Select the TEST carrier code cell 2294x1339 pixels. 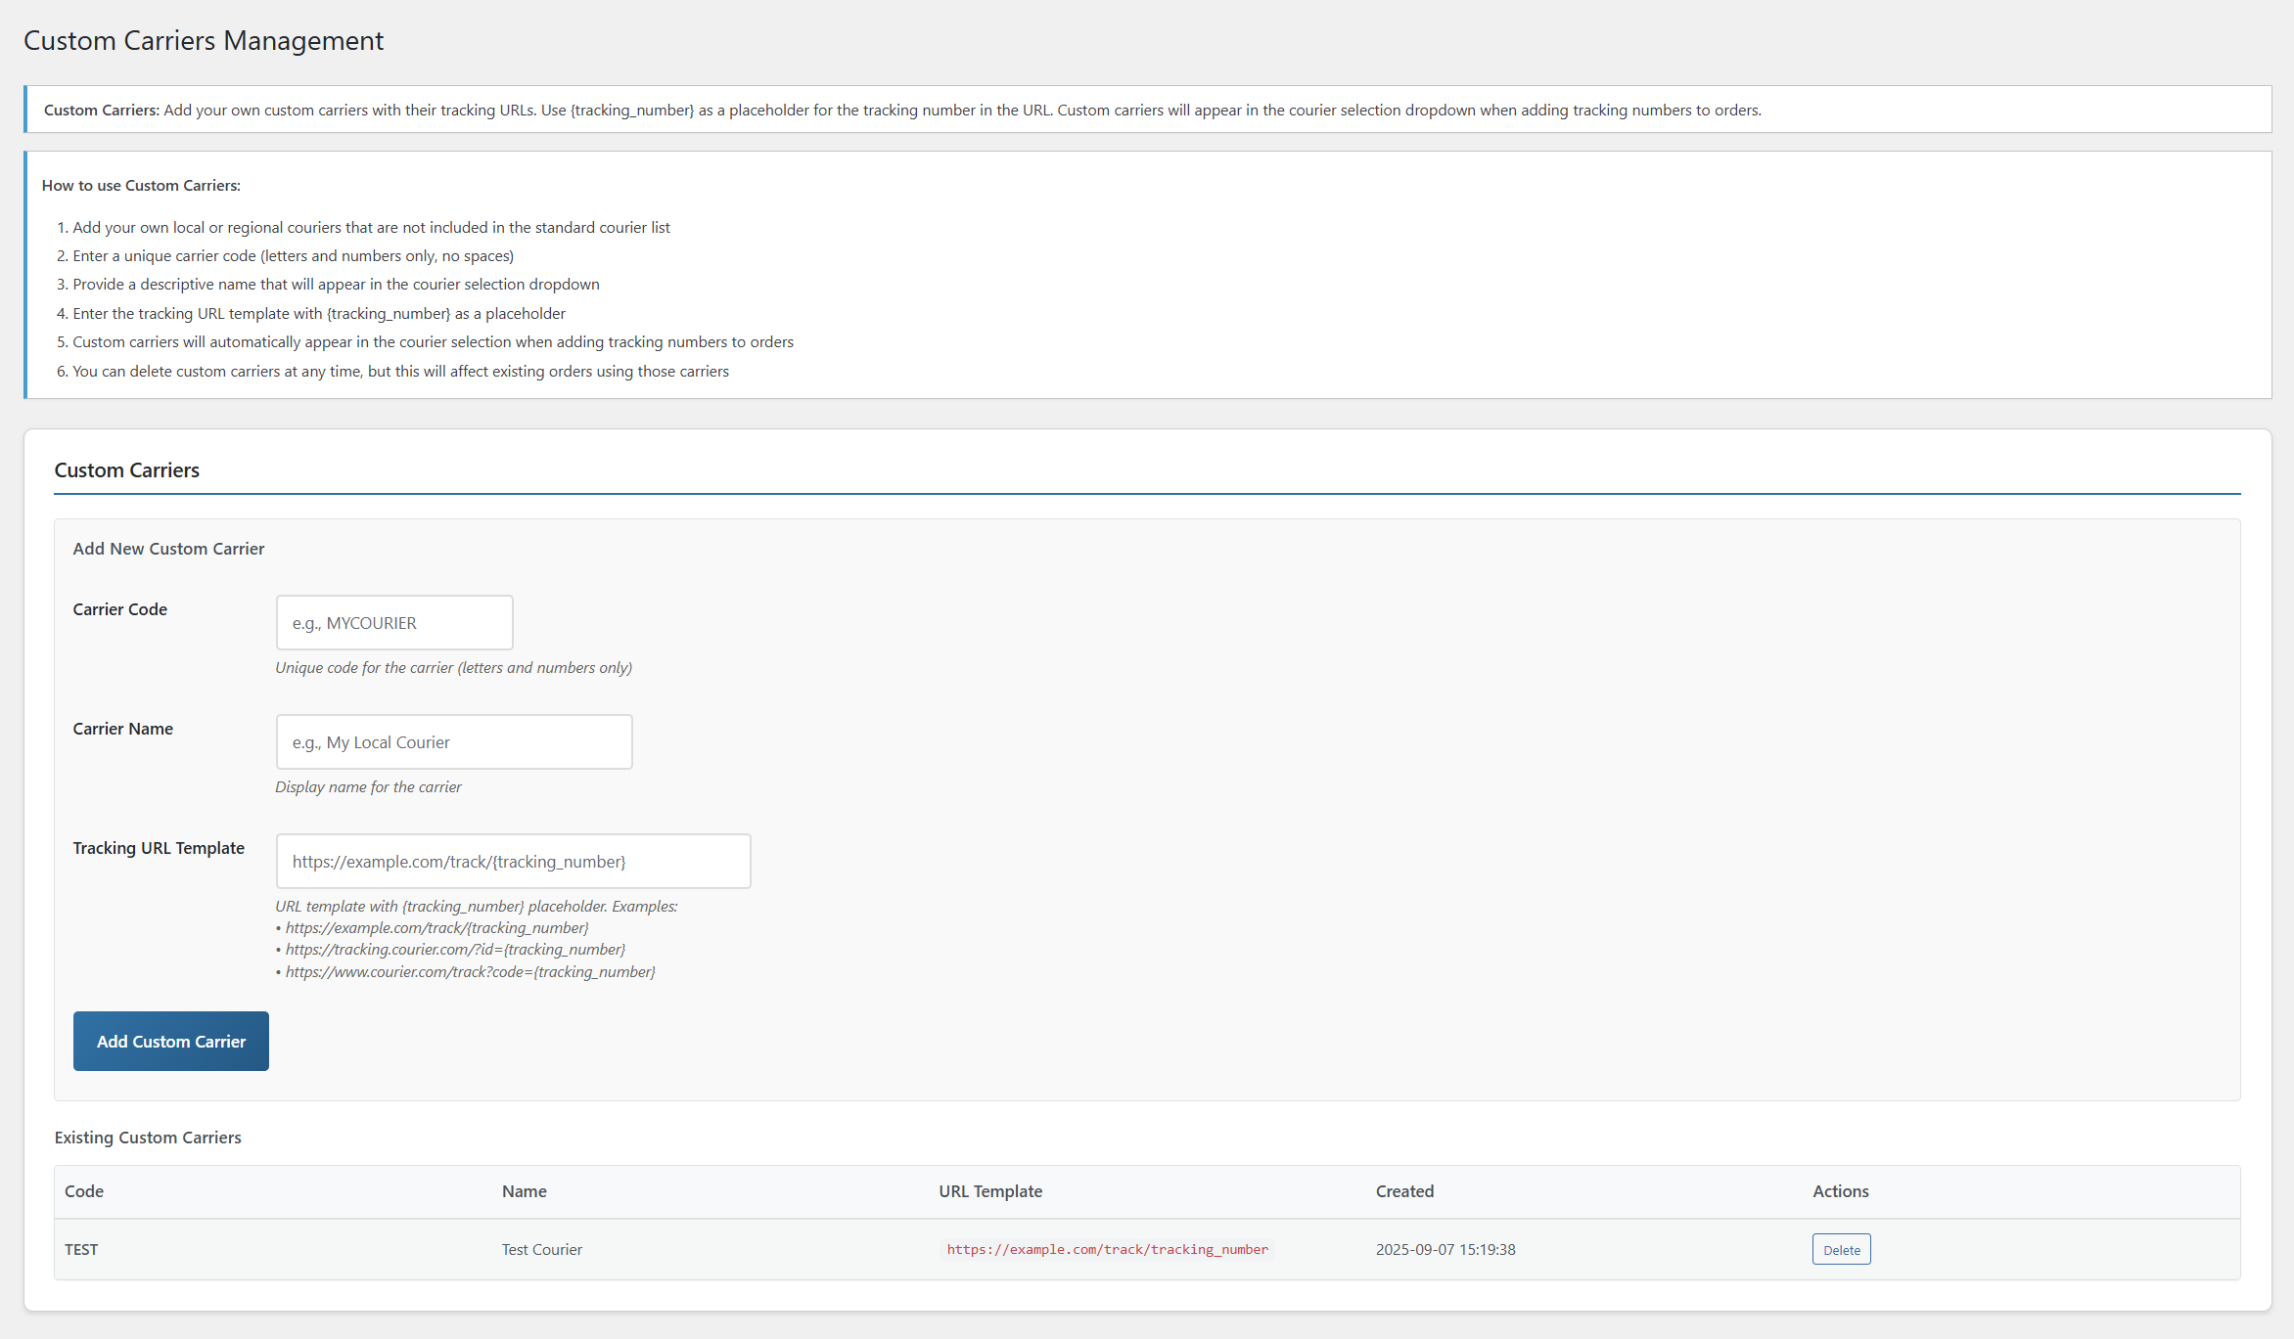coord(81,1250)
